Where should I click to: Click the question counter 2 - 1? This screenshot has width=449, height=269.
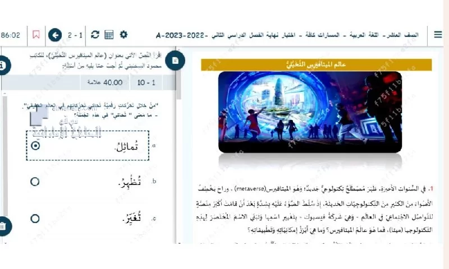[75, 35]
